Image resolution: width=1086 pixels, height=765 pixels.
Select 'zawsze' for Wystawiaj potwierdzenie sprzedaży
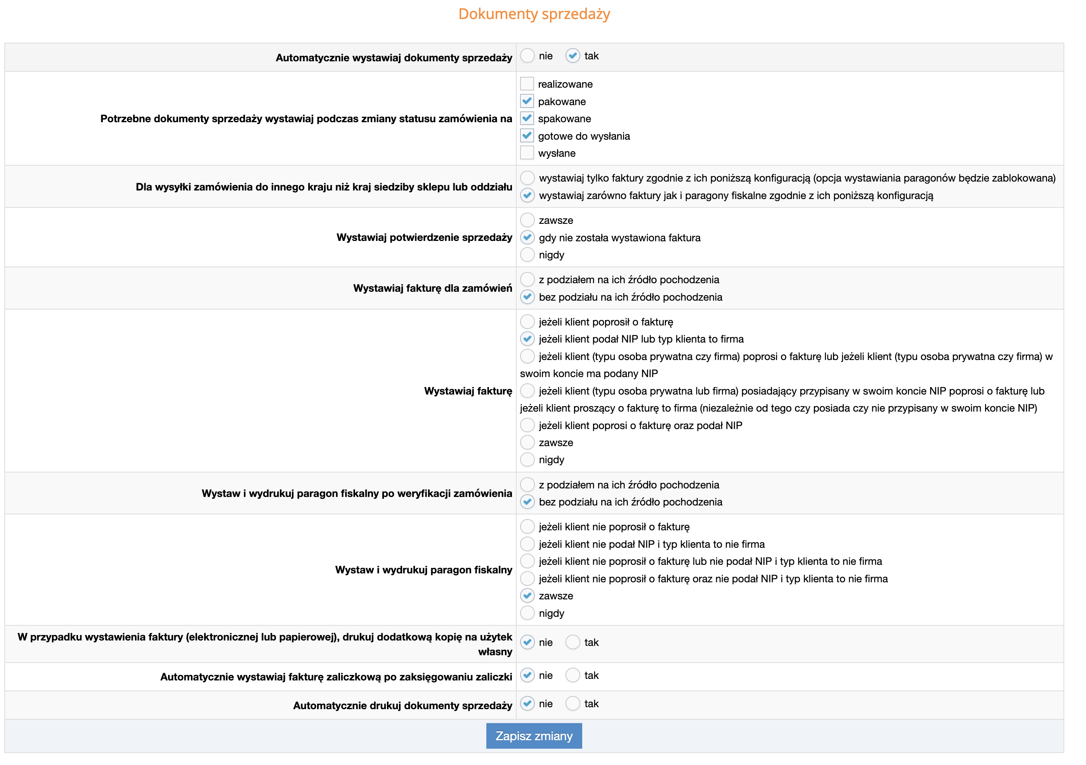click(x=527, y=220)
